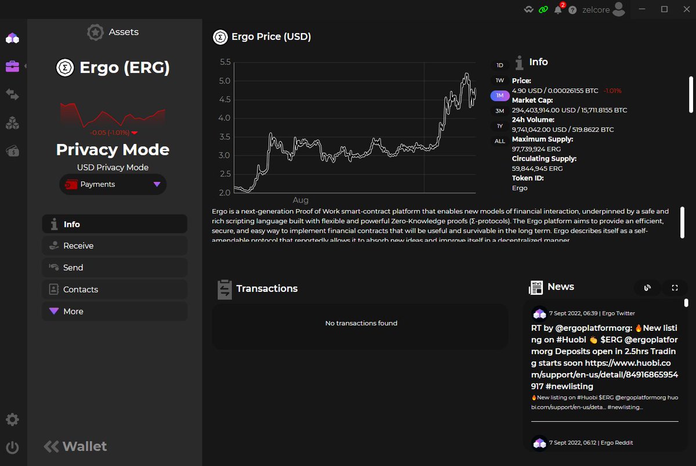Click the news feed source icon button
This screenshot has width=696, height=466.
click(x=647, y=287)
